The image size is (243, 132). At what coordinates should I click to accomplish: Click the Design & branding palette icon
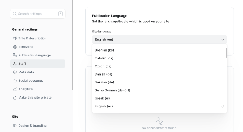15,126
